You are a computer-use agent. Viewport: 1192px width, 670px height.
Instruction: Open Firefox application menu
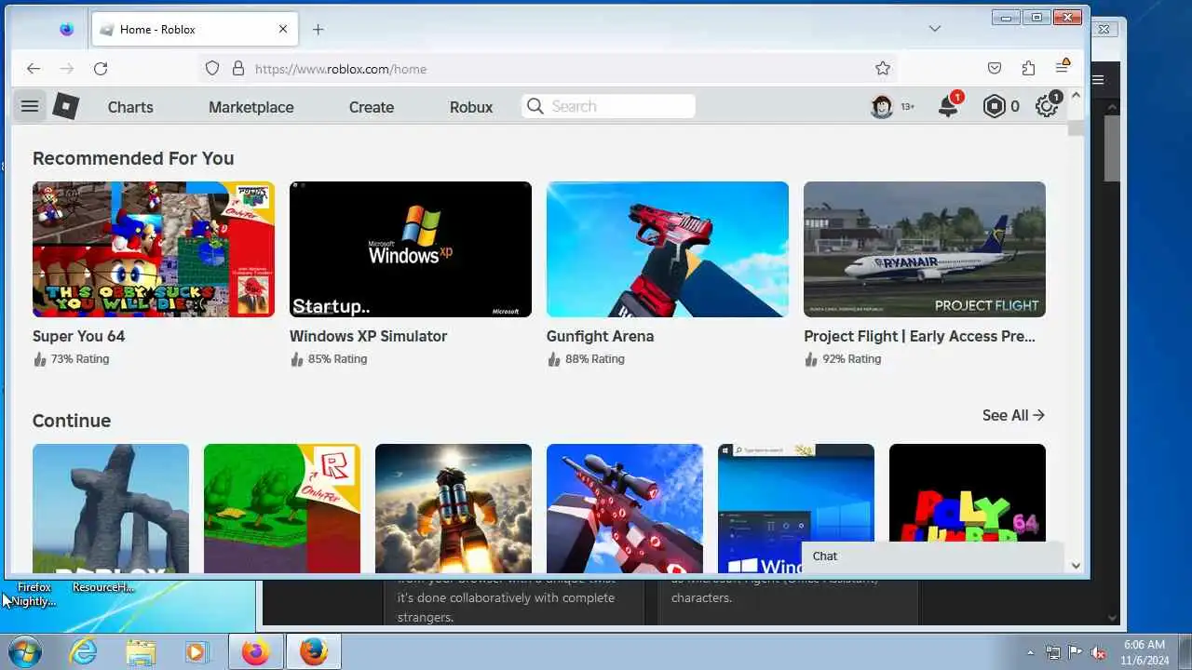(x=1063, y=67)
